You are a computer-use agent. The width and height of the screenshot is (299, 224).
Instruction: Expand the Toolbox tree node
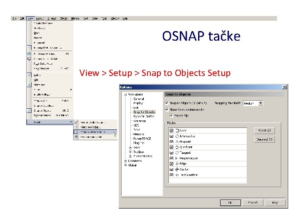[130, 152]
